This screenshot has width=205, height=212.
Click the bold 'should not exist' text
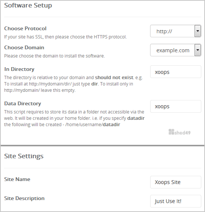pos(114,78)
